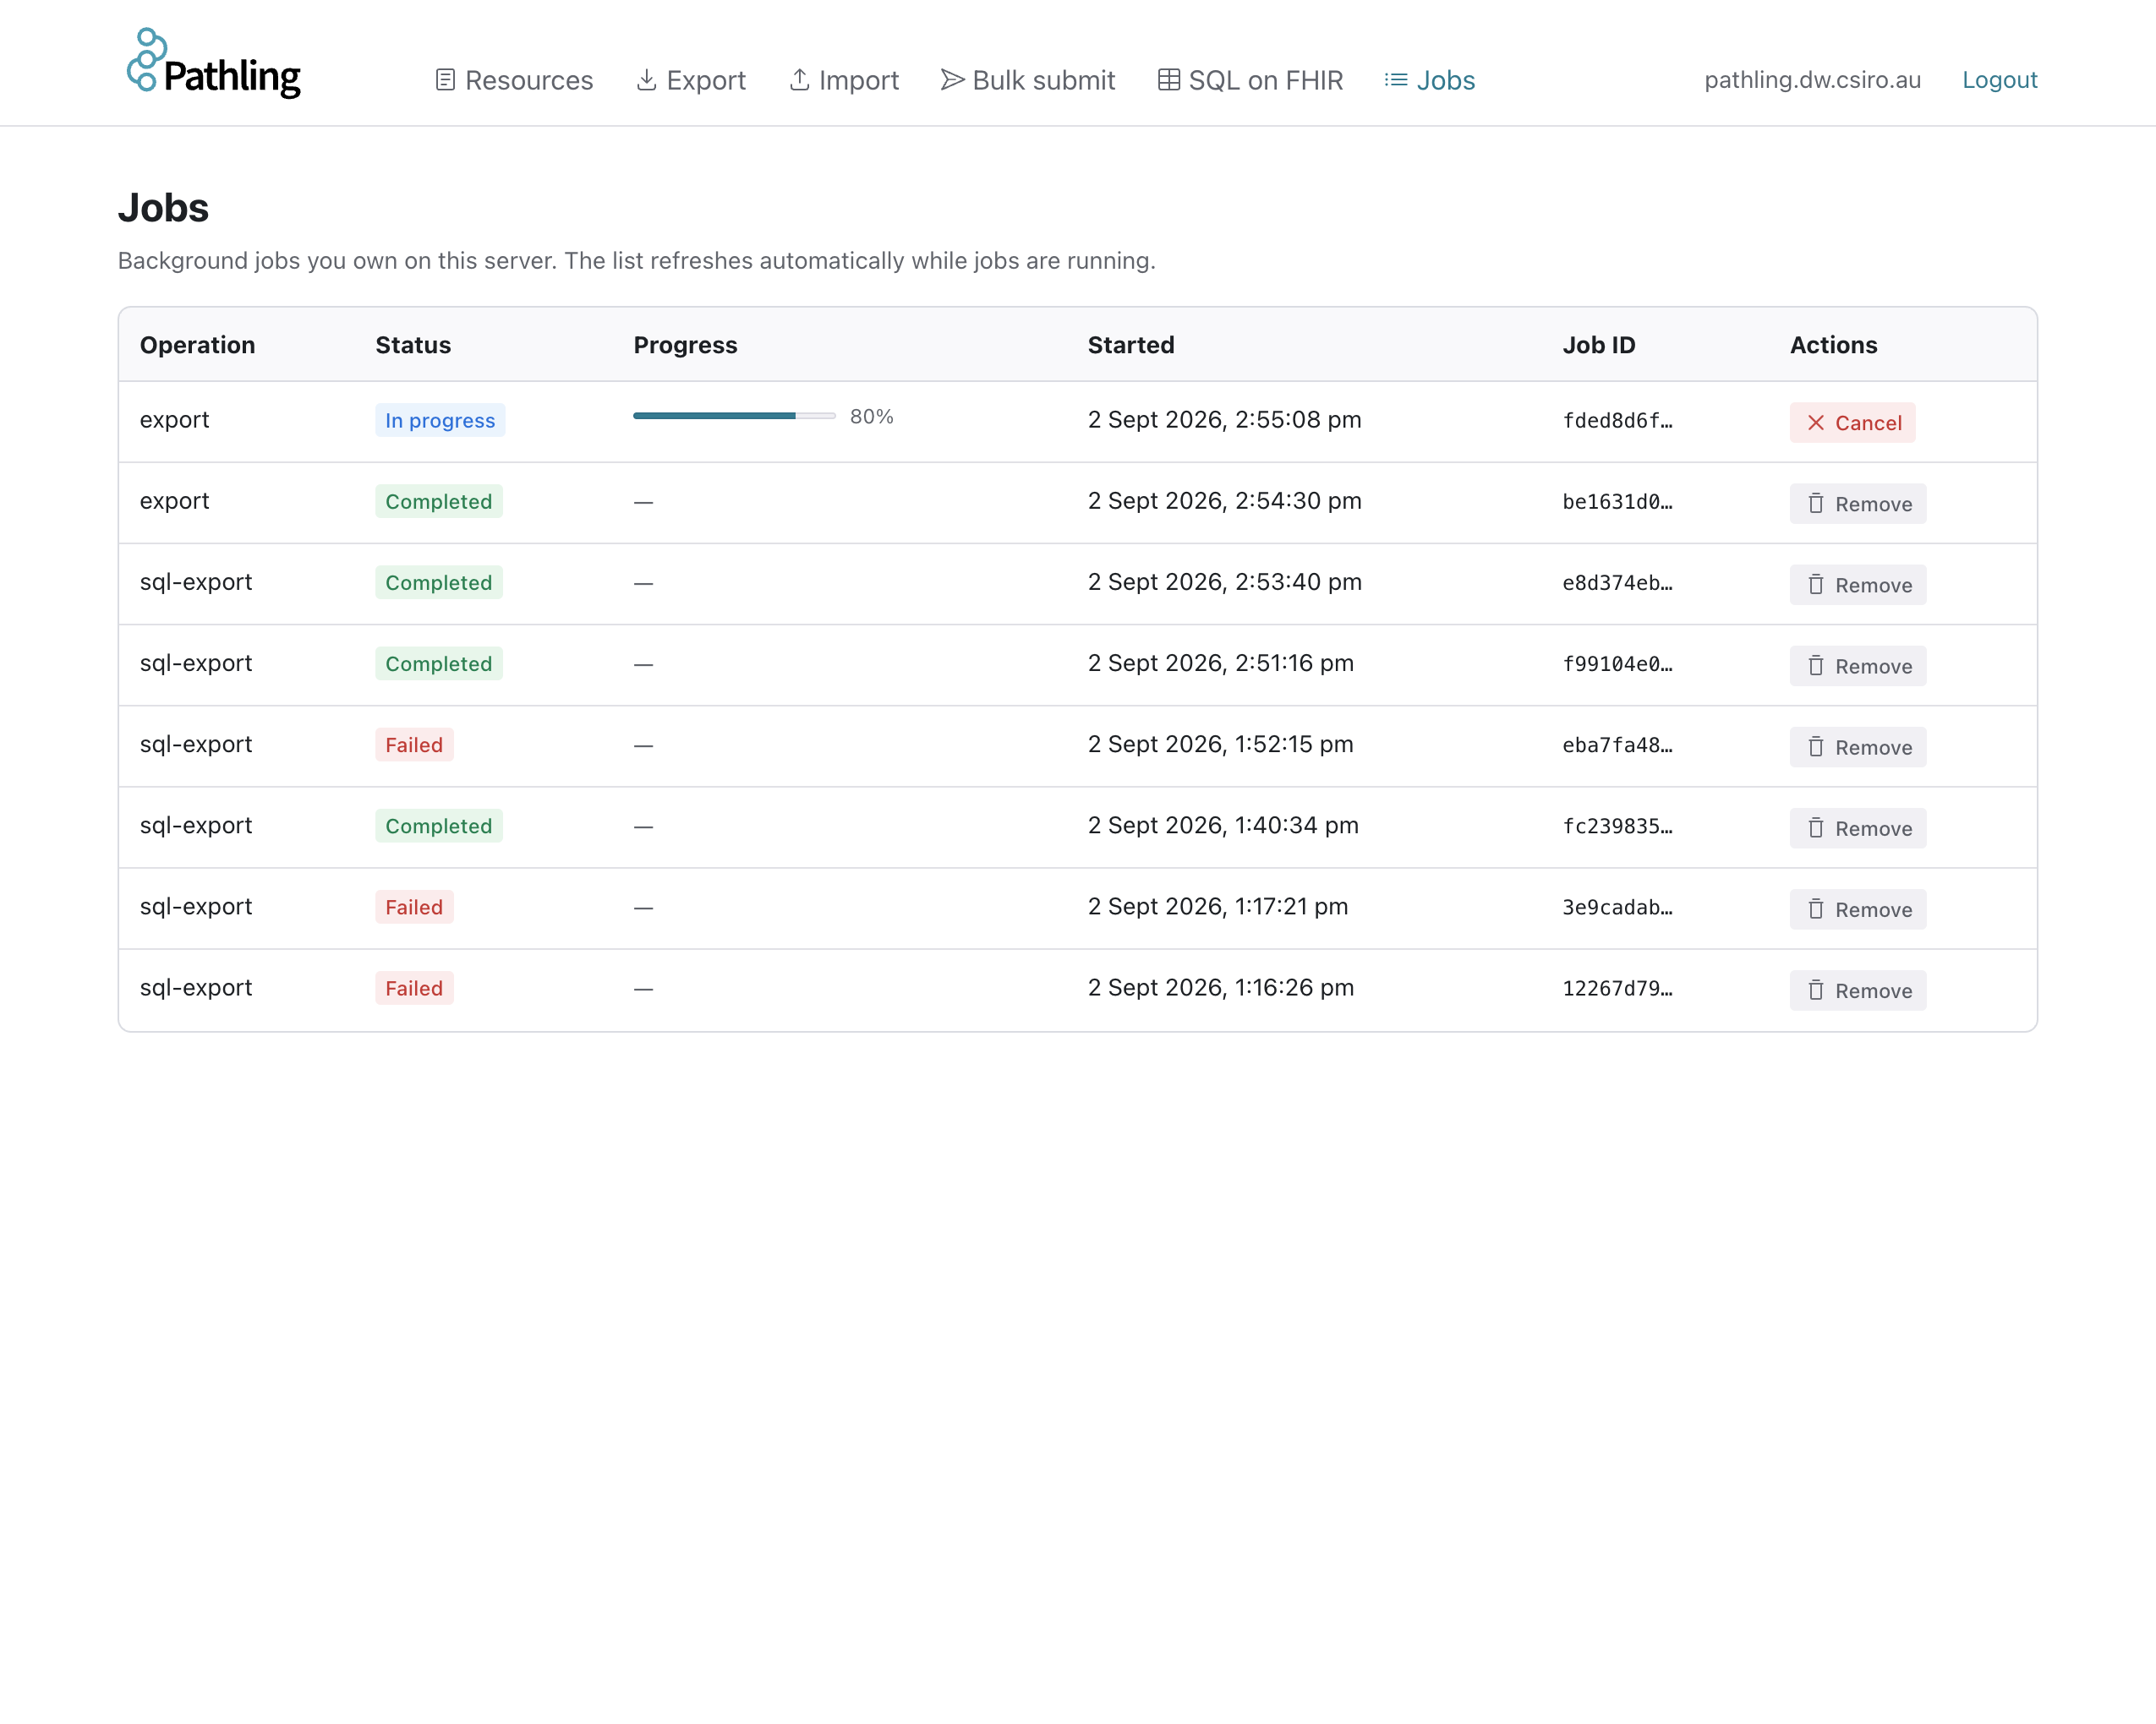The image size is (2156, 1724).
Task: Click the Status column header
Action: [413, 345]
